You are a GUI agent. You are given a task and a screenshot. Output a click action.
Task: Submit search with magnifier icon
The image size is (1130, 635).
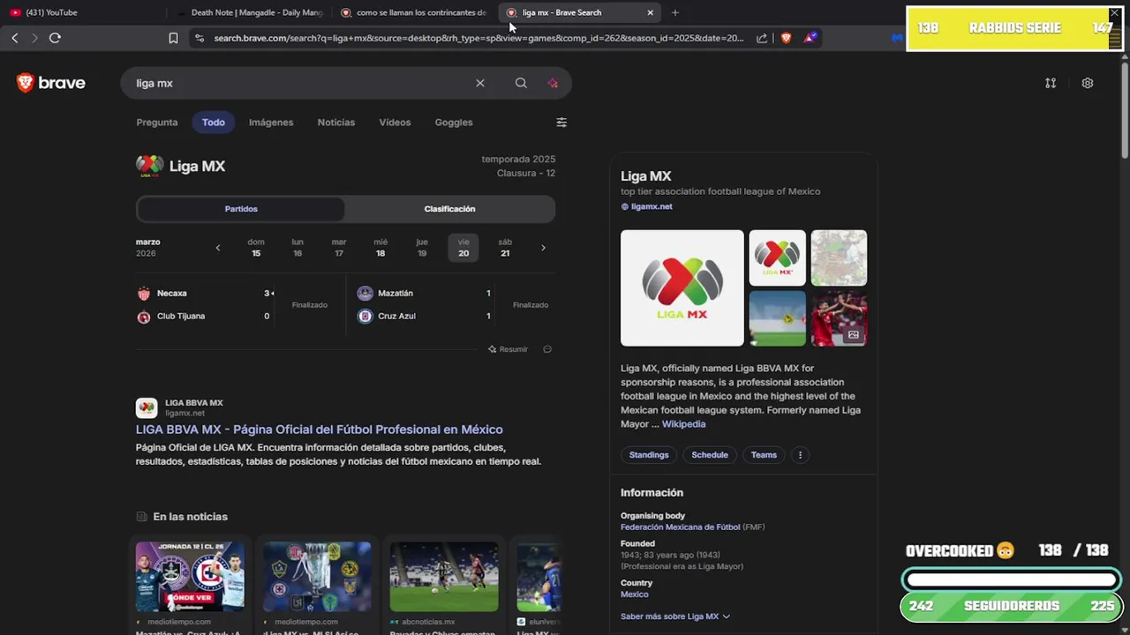[521, 83]
